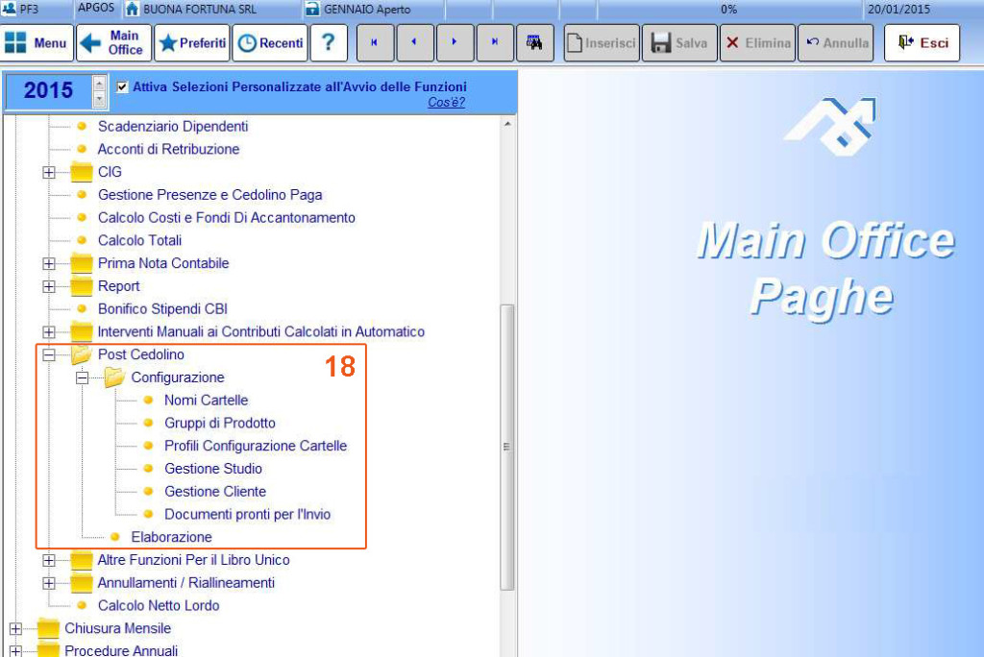Click the date 20/01/2015 in status bar
This screenshot has height=657, width=984.
click(x=898, y=10)
